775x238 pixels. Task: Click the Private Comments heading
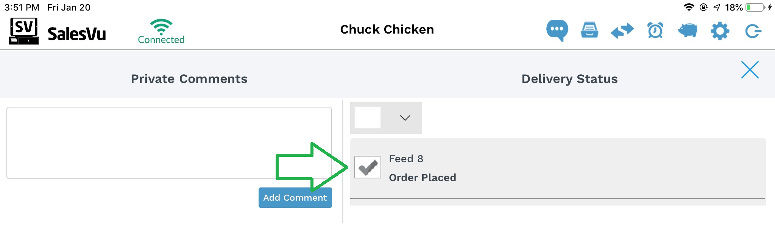point(189,79)
